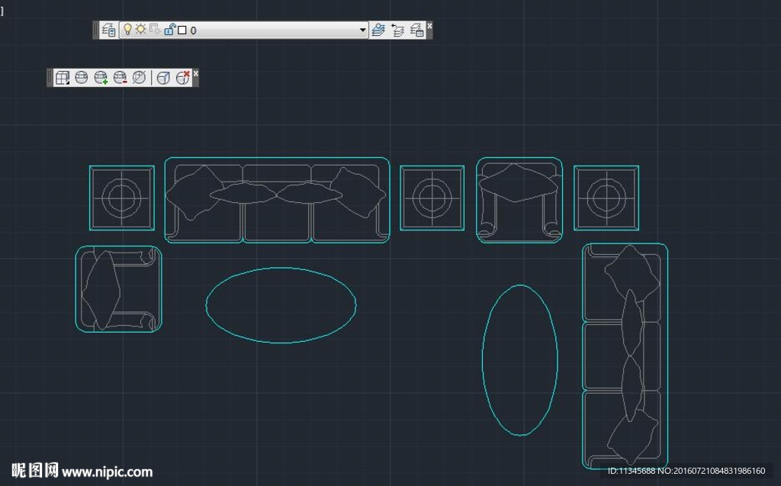Toggle layer 0 on/off light bulb
Image resolution: width=781 pixels, height=486 pixels.
[x=127, y=30]
